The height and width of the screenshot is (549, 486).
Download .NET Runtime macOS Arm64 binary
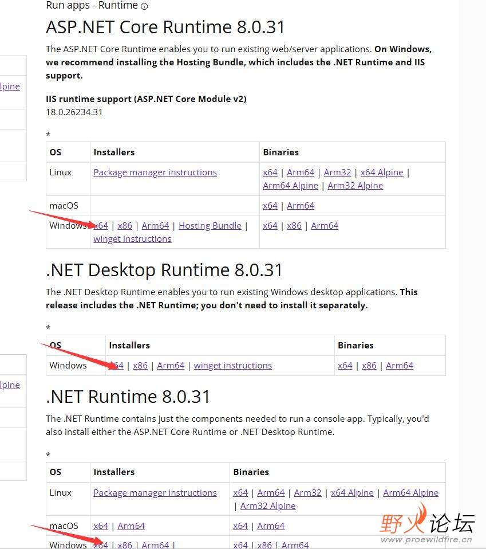[271, 526]
